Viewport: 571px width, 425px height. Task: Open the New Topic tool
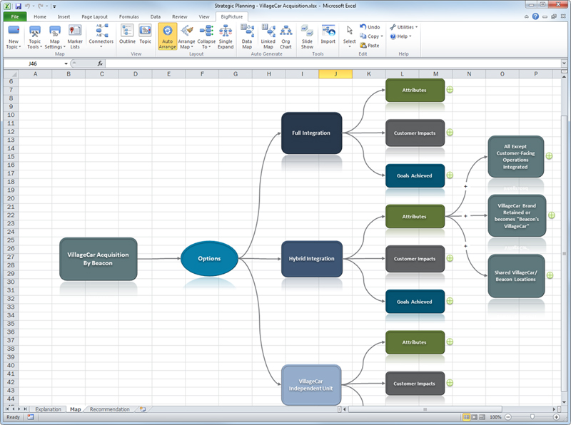click(14, 37)
